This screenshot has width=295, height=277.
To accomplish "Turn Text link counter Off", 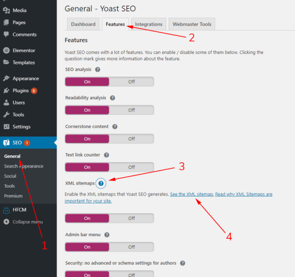I will 131,167.
